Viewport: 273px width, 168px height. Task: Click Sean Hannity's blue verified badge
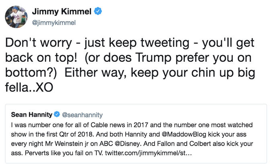pos(57,114)
